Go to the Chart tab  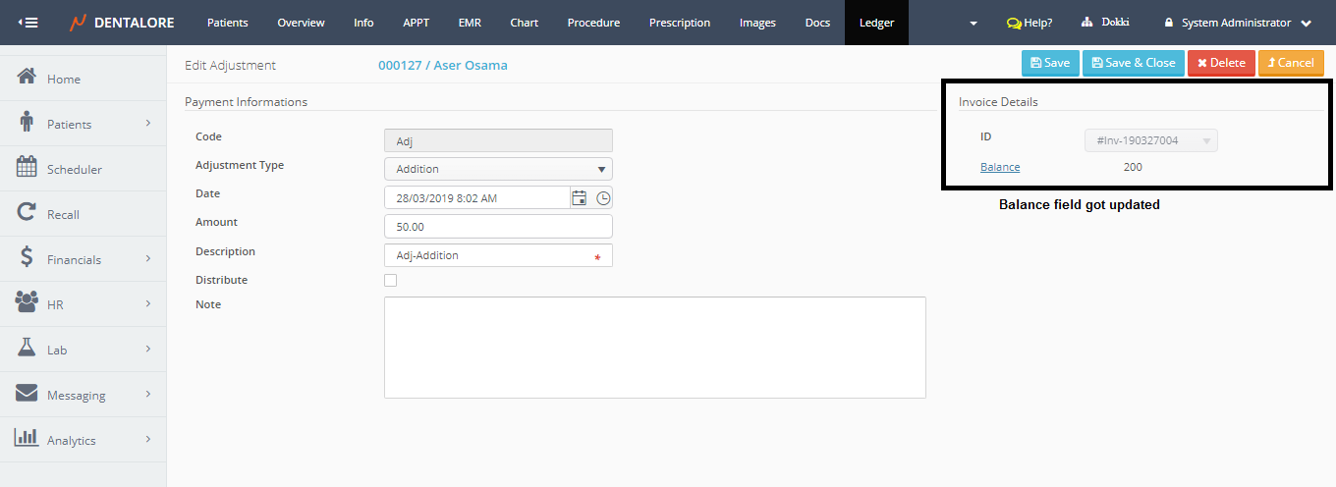pyautogui.click(x=524, y=23)
